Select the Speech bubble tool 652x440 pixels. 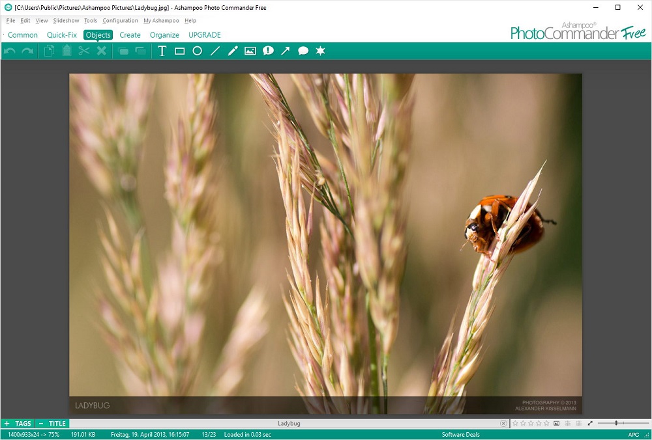[x=302, y=51]
